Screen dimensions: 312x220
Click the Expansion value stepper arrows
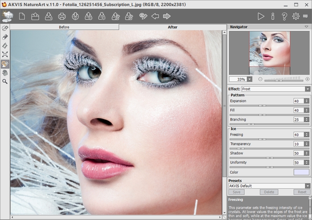click(307, 101)
